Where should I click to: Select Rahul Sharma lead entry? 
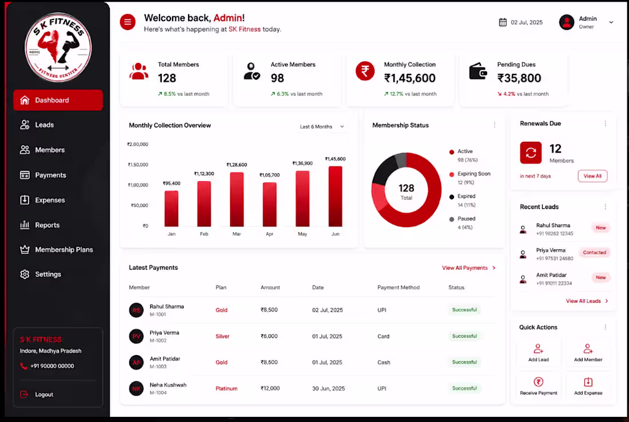[564, 229]
